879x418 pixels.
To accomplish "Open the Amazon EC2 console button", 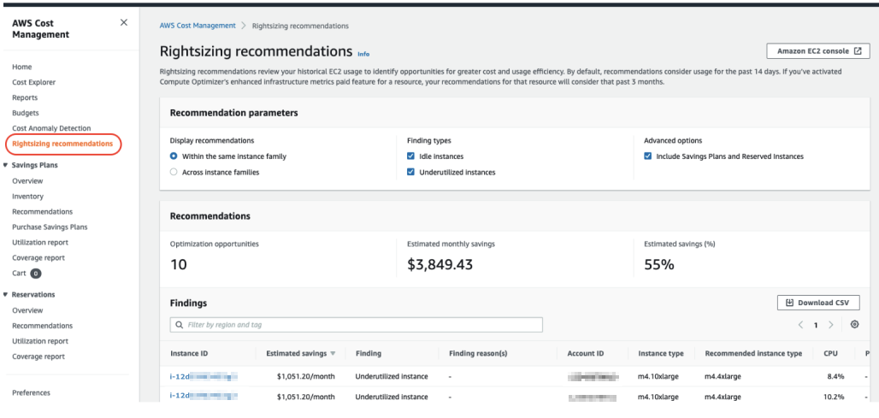I will 818,51.
